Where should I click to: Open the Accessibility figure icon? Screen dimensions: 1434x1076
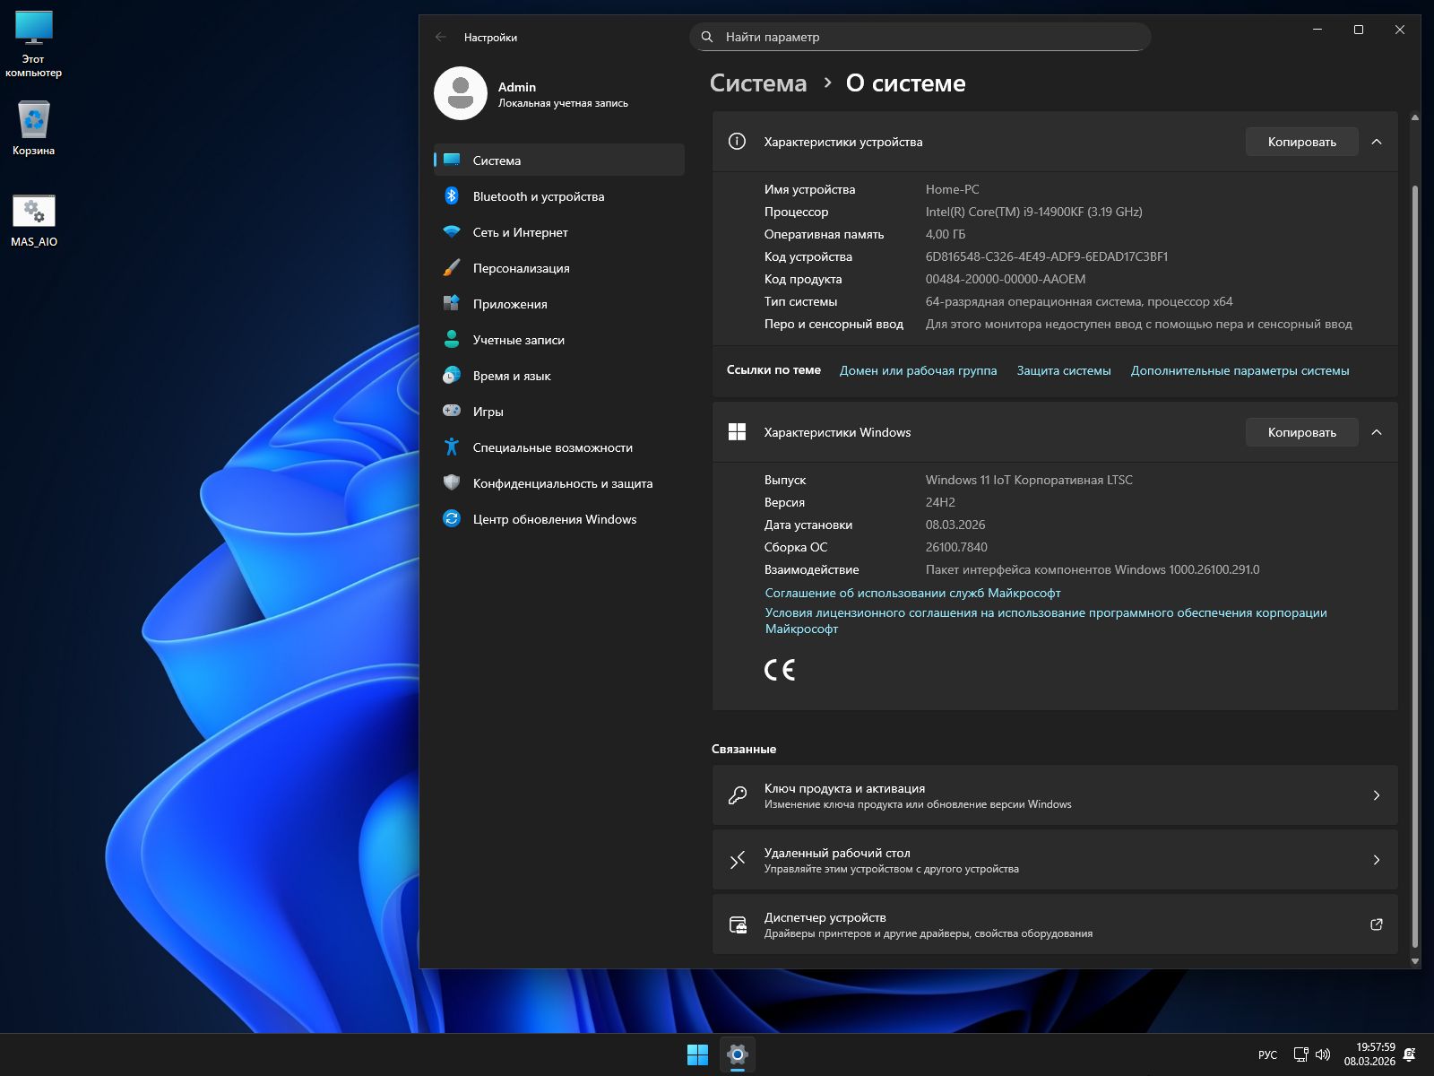452,447
